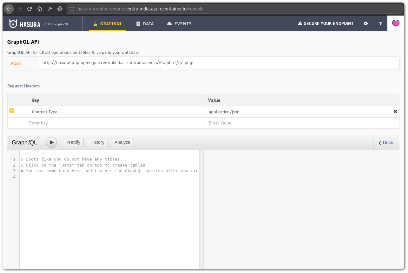The height and width of the screenshot is (273, 408).
Task: Click the Hasura logo icon
Action: point(13,24)
